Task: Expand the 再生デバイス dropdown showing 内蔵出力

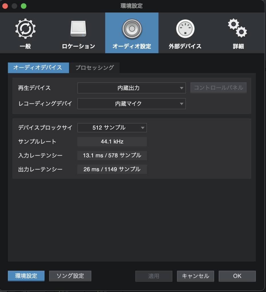Action: pos(131,88)
